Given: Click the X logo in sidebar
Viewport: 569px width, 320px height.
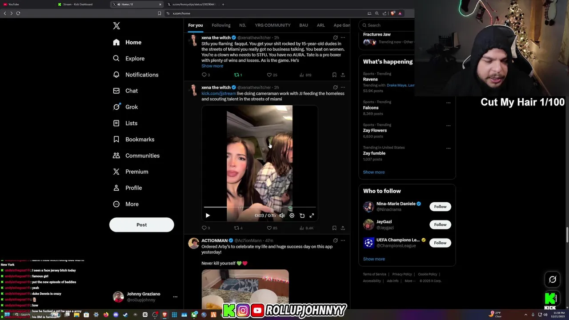Looking at the screenshot, I should 116,26.
